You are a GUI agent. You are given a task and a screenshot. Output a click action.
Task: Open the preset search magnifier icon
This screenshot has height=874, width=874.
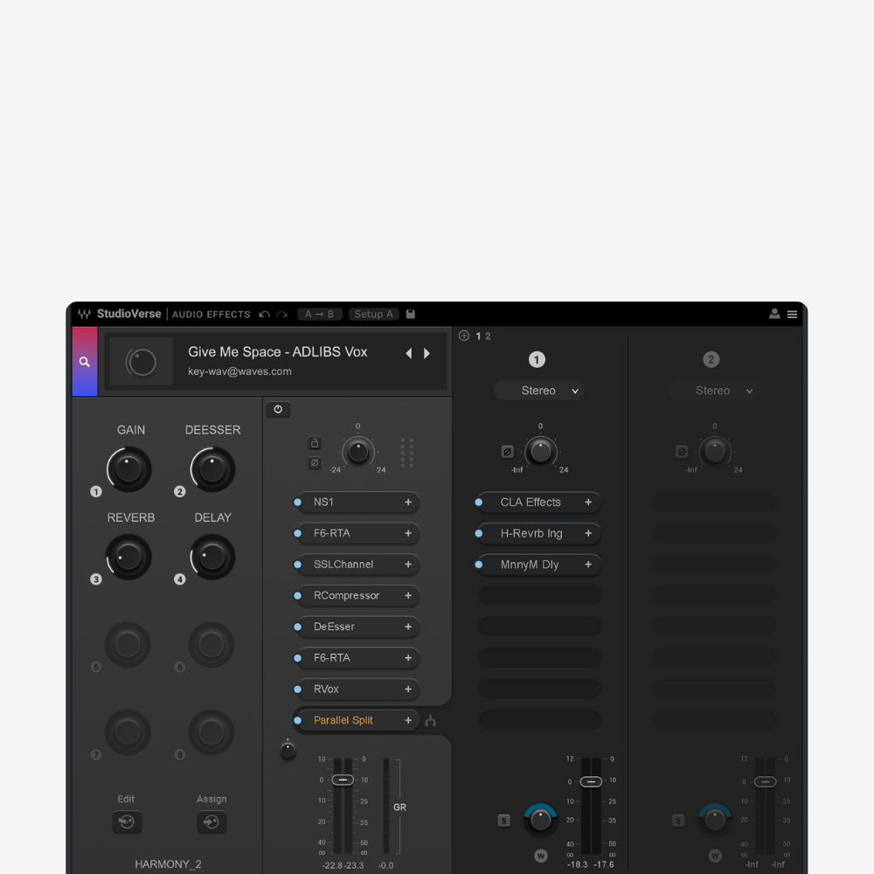(84, 362)
